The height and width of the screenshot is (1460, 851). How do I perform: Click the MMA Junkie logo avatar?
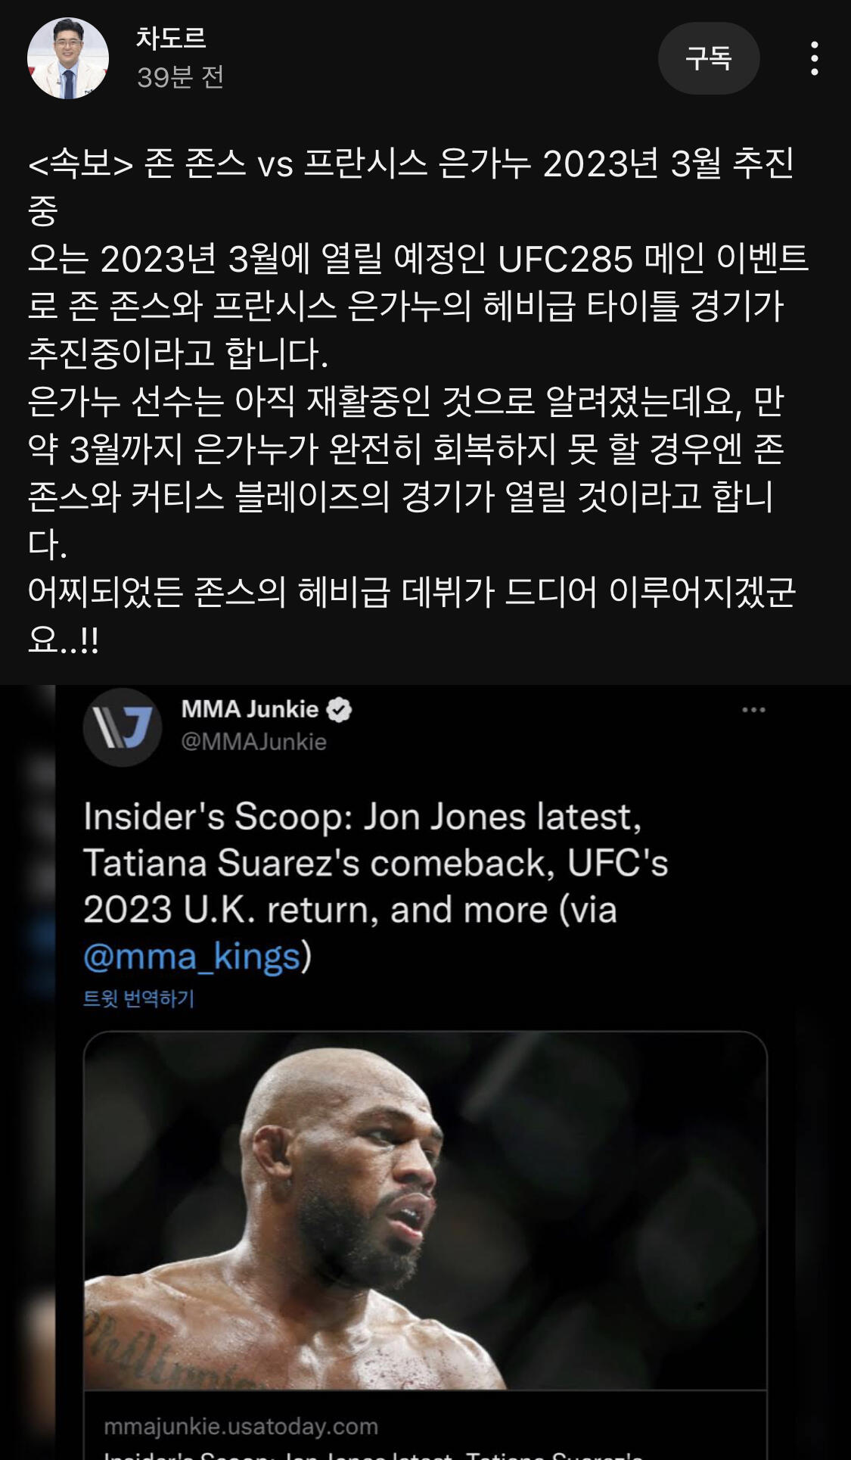click(x=123, y=727)
